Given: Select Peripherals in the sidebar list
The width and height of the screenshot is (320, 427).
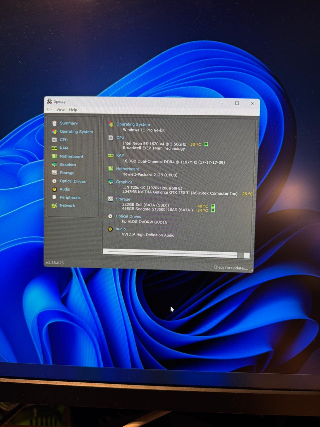Looking at the screenshot, I should 70,197.
